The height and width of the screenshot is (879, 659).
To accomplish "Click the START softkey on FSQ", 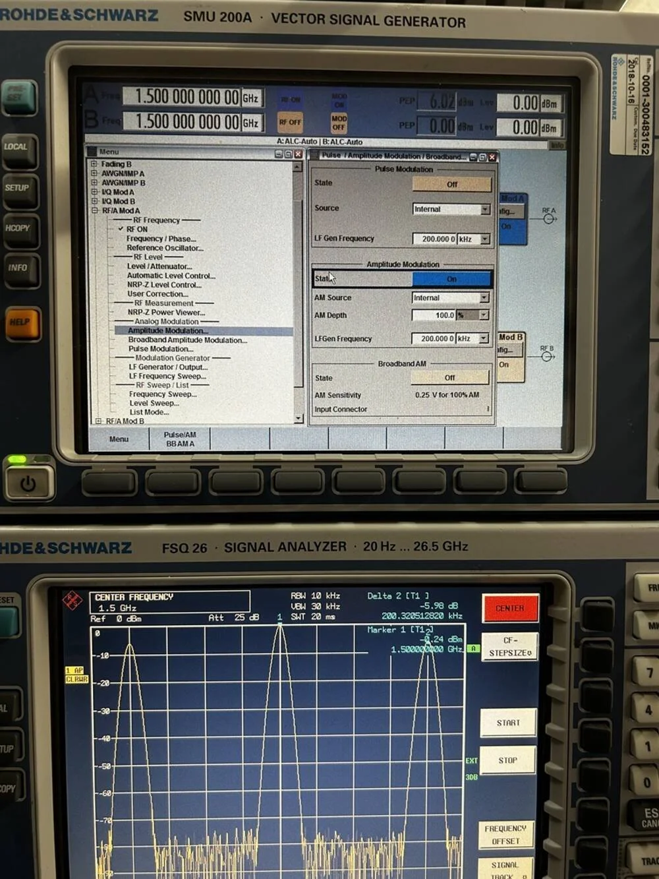I will (x=508, y=723).
